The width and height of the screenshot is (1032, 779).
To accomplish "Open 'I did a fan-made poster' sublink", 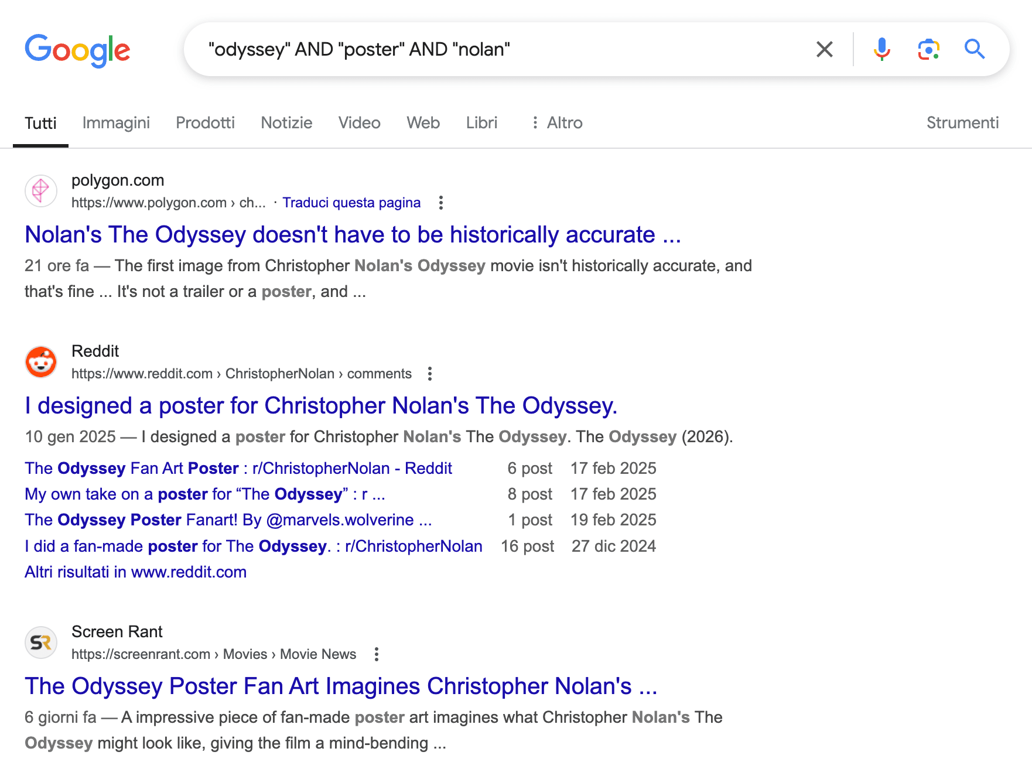I will [x=254, y=546].
